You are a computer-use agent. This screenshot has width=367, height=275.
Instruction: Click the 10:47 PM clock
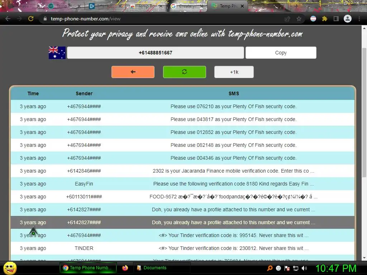(x=336, y=268)
